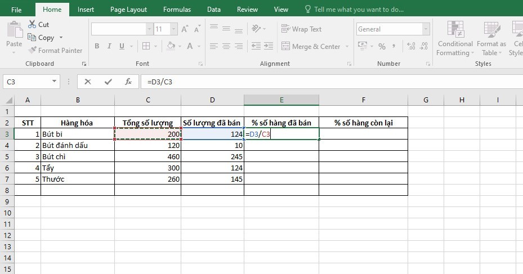Open Insert Function with the fx icon
The height and width of the screenshot is (274, 523).
click(x=128, y=82)
